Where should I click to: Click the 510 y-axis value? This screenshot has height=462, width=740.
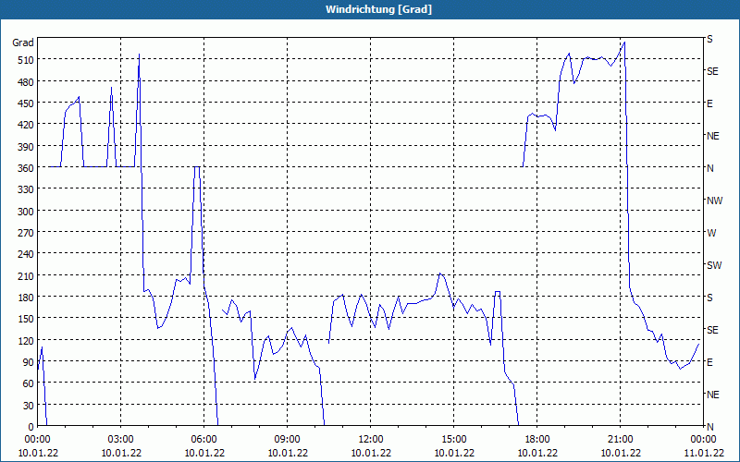(26, 60)
